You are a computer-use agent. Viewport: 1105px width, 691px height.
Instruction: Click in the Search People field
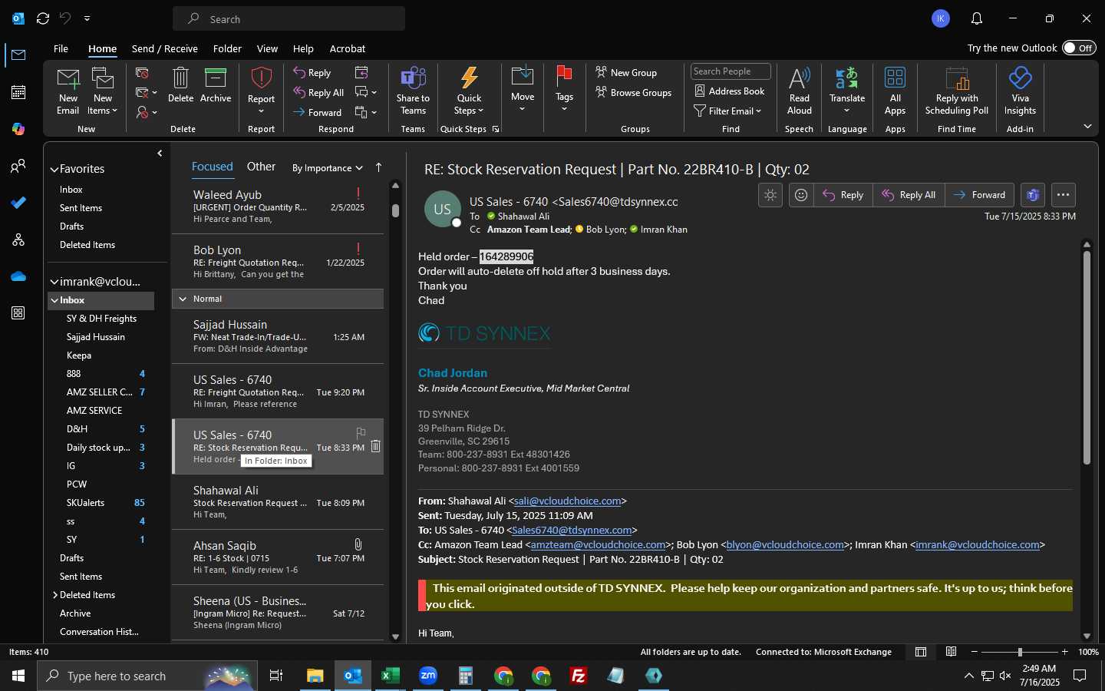click(x=731, y=71)
